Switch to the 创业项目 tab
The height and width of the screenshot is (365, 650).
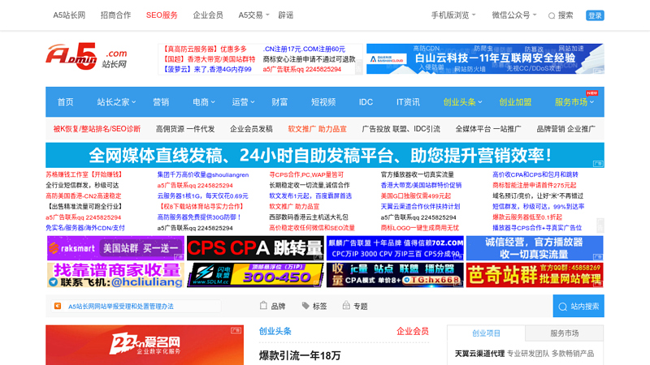click(486, 333)
